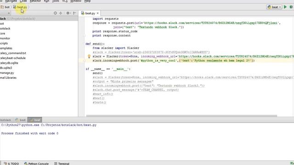
Task: Click the yellow intention lightbulb icon
Action: coord(89,56)
